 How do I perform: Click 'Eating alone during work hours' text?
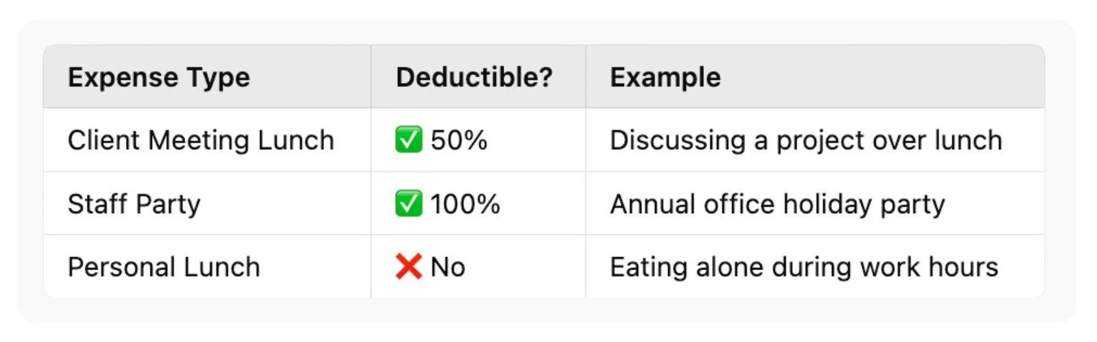(x=804, y=268)
